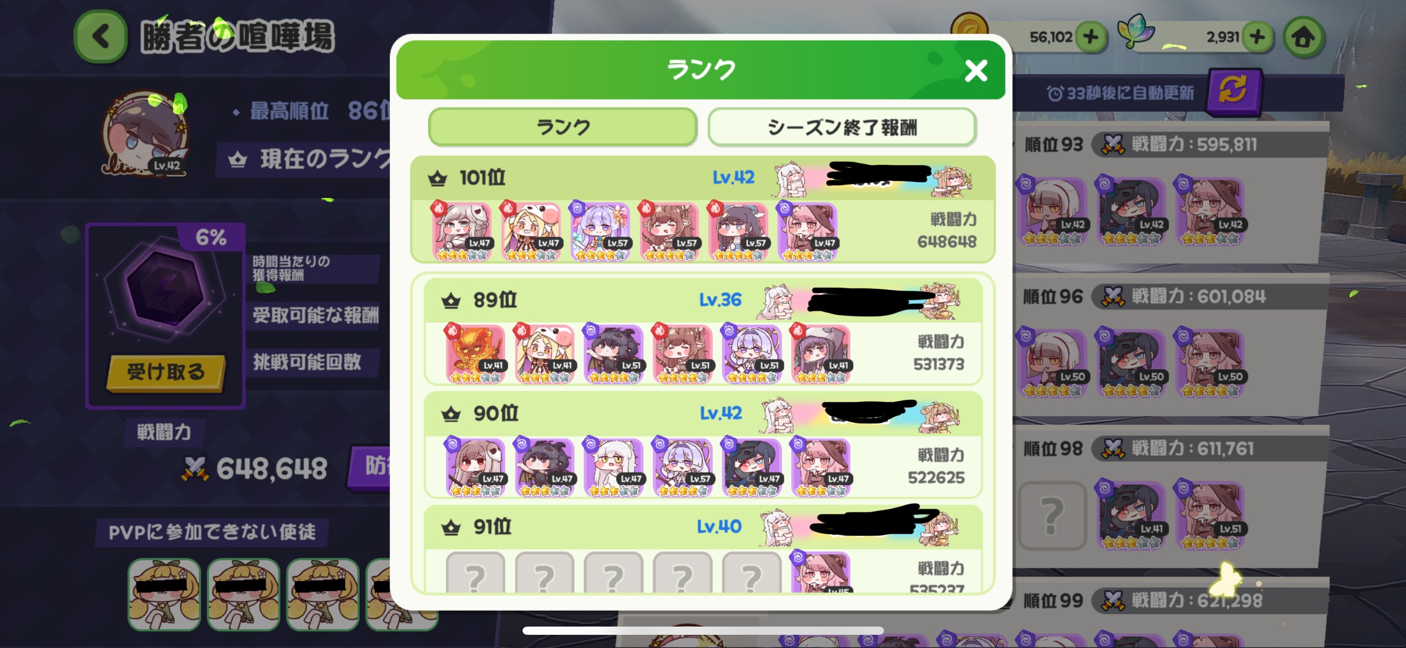Select the unknown question-mark slot in 順位 98
This screenshot has height=648, width=1406.
pos(1052,516)
